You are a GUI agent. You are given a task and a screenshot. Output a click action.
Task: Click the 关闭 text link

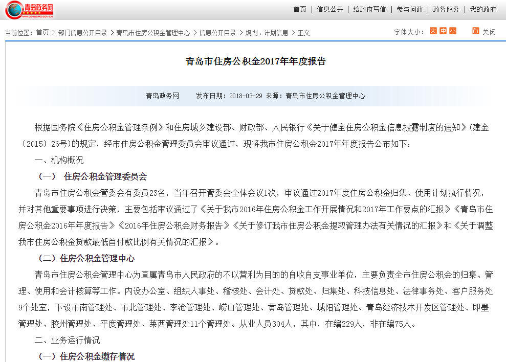(489, 32)
